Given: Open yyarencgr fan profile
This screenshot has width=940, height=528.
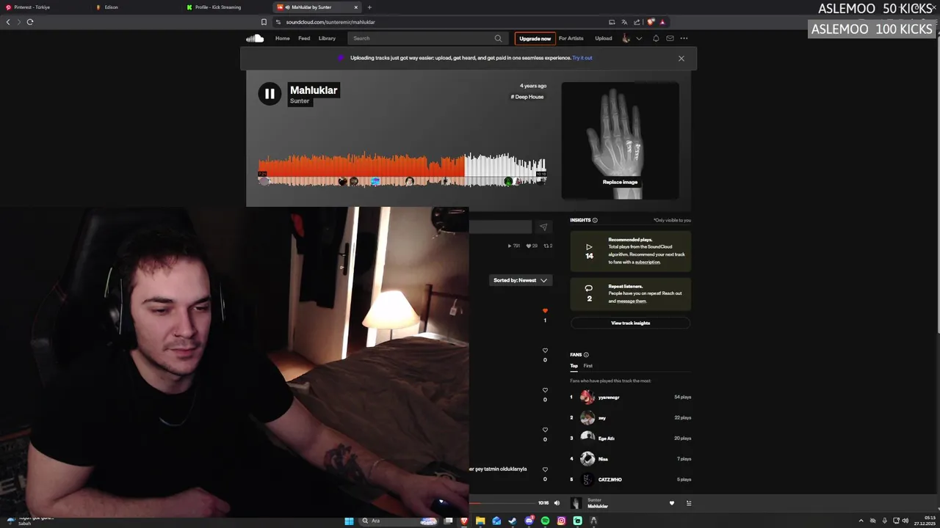Looking at the screenshot, I should point(609,397).
